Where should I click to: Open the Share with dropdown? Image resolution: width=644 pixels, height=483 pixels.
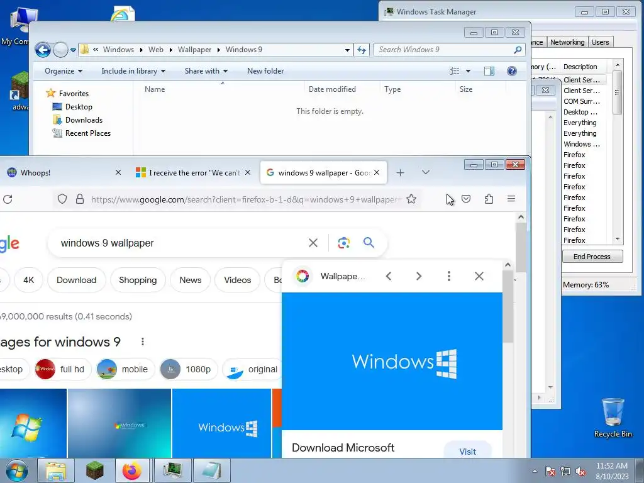click(206, 71)
